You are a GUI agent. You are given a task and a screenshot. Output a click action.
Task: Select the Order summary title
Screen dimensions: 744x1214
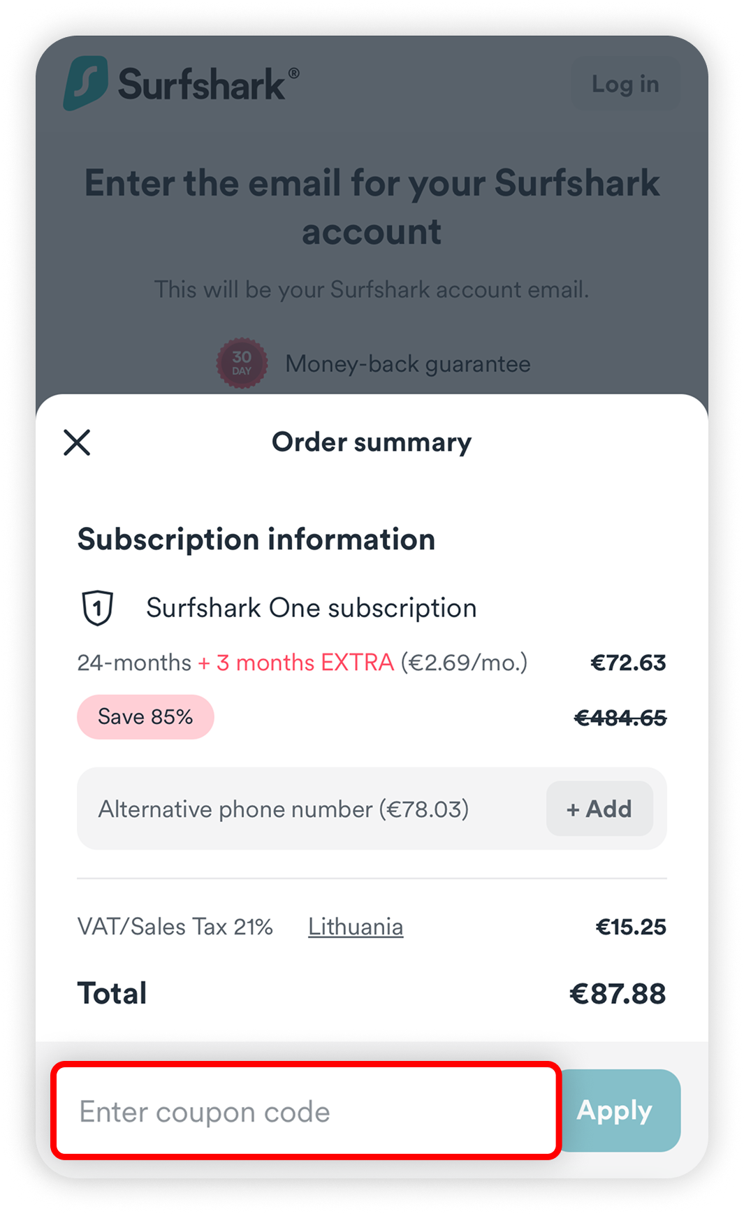[371, 442]
